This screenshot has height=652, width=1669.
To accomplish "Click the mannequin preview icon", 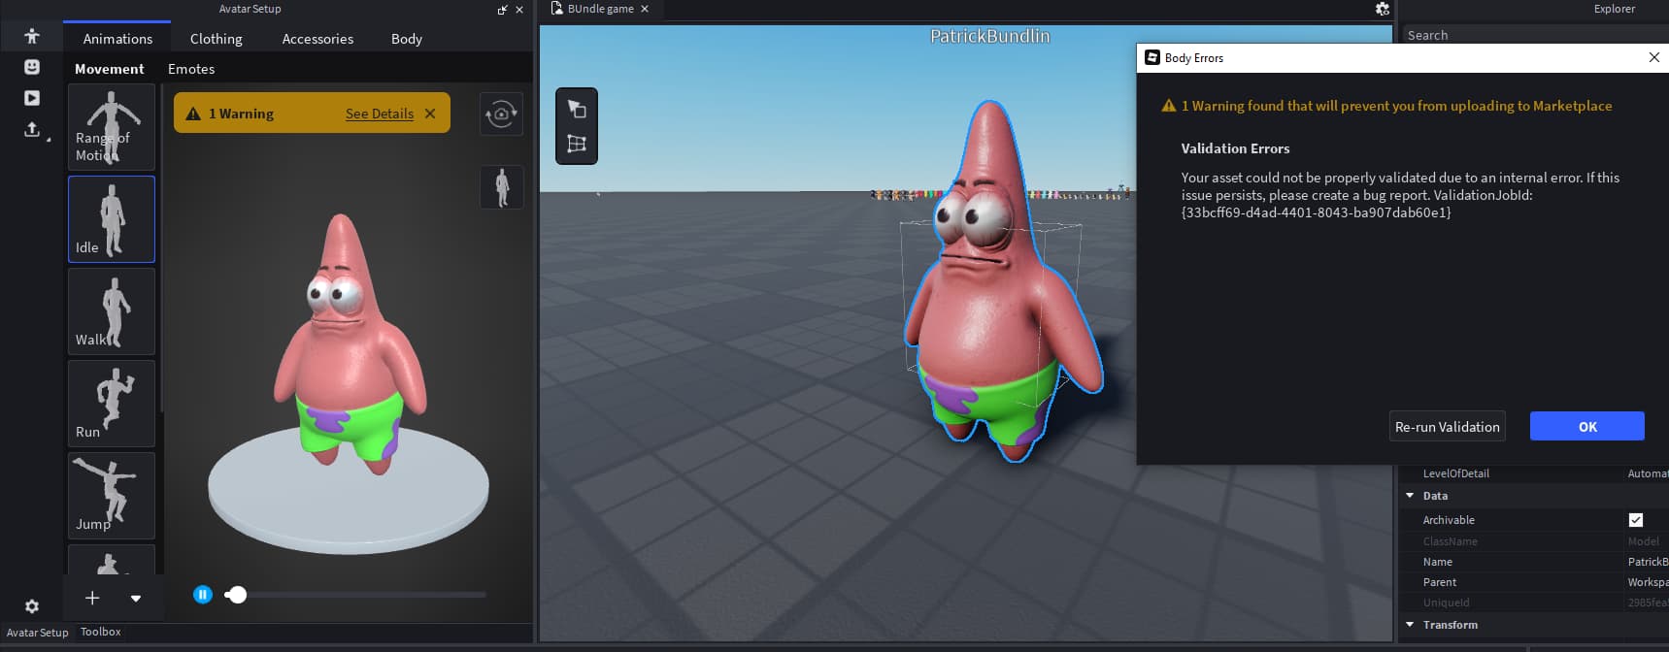I will pyautogui.click(x=502, y=187).
